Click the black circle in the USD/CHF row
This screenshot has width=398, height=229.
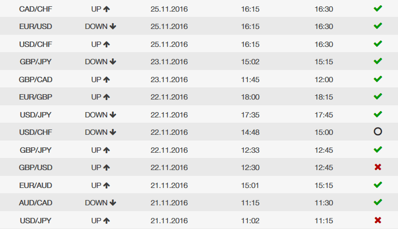pyautogui.click(x=377, y=132)
